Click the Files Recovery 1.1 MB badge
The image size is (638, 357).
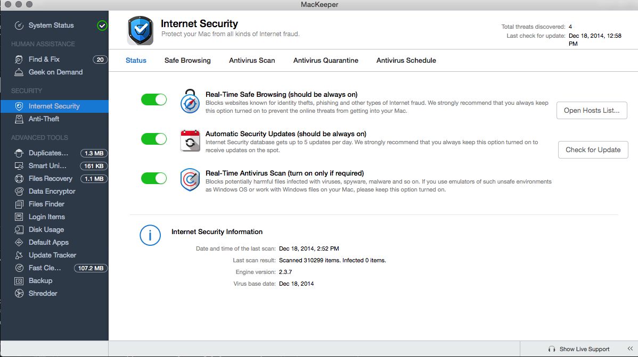pyautogui.click(x=94, y=179)
